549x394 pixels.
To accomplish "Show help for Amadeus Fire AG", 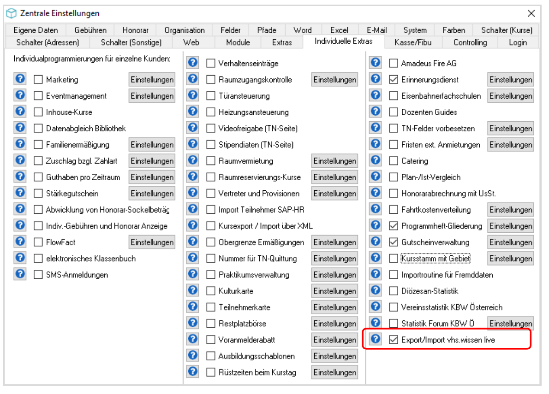I will tap(376, 63).
